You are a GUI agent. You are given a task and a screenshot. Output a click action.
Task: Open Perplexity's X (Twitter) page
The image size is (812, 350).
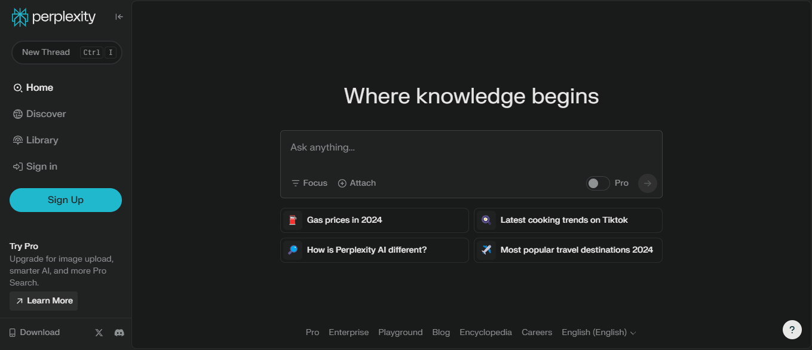(x=99, y=332)
